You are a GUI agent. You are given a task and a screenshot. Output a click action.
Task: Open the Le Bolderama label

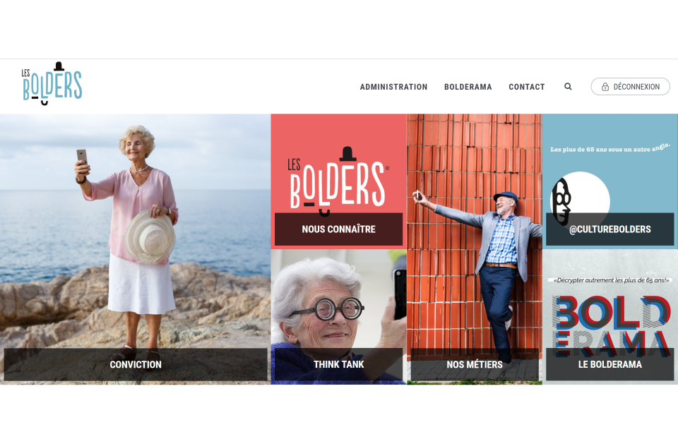point(609,364)
